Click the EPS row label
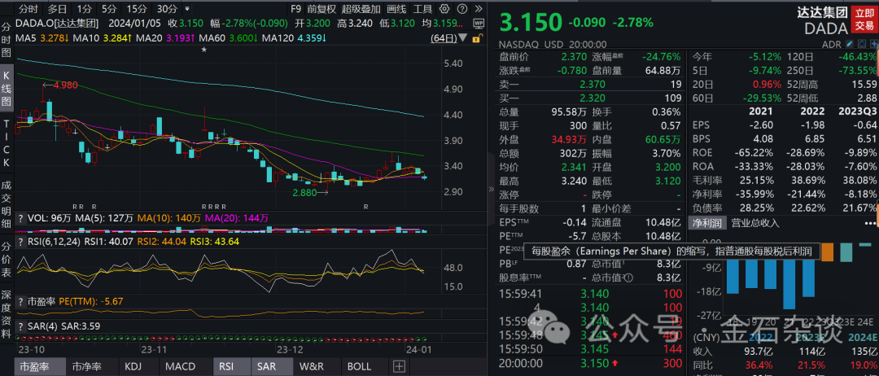The width and height of the screenshot is (879, 376). [702, 125]
